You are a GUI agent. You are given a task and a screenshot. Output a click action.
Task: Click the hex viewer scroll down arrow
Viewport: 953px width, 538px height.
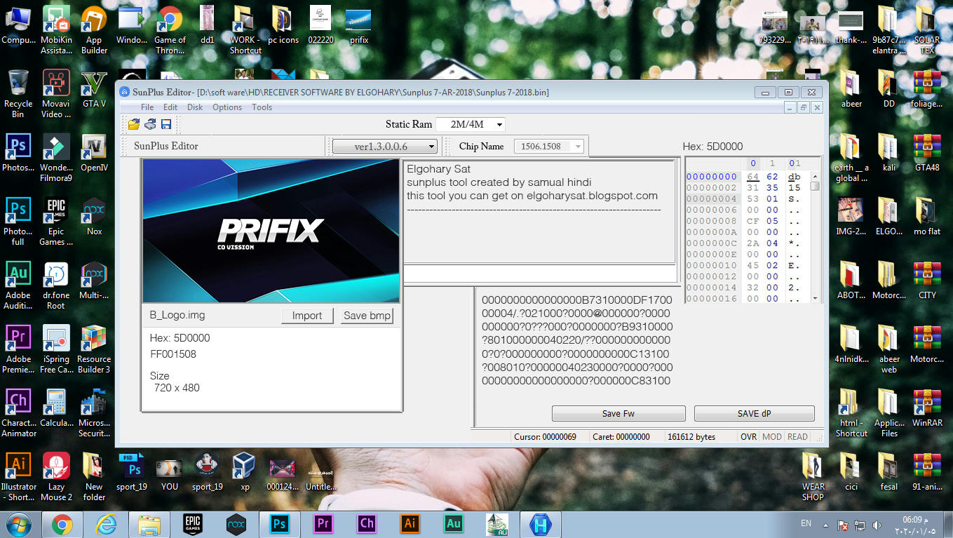[x=815, y=298]
